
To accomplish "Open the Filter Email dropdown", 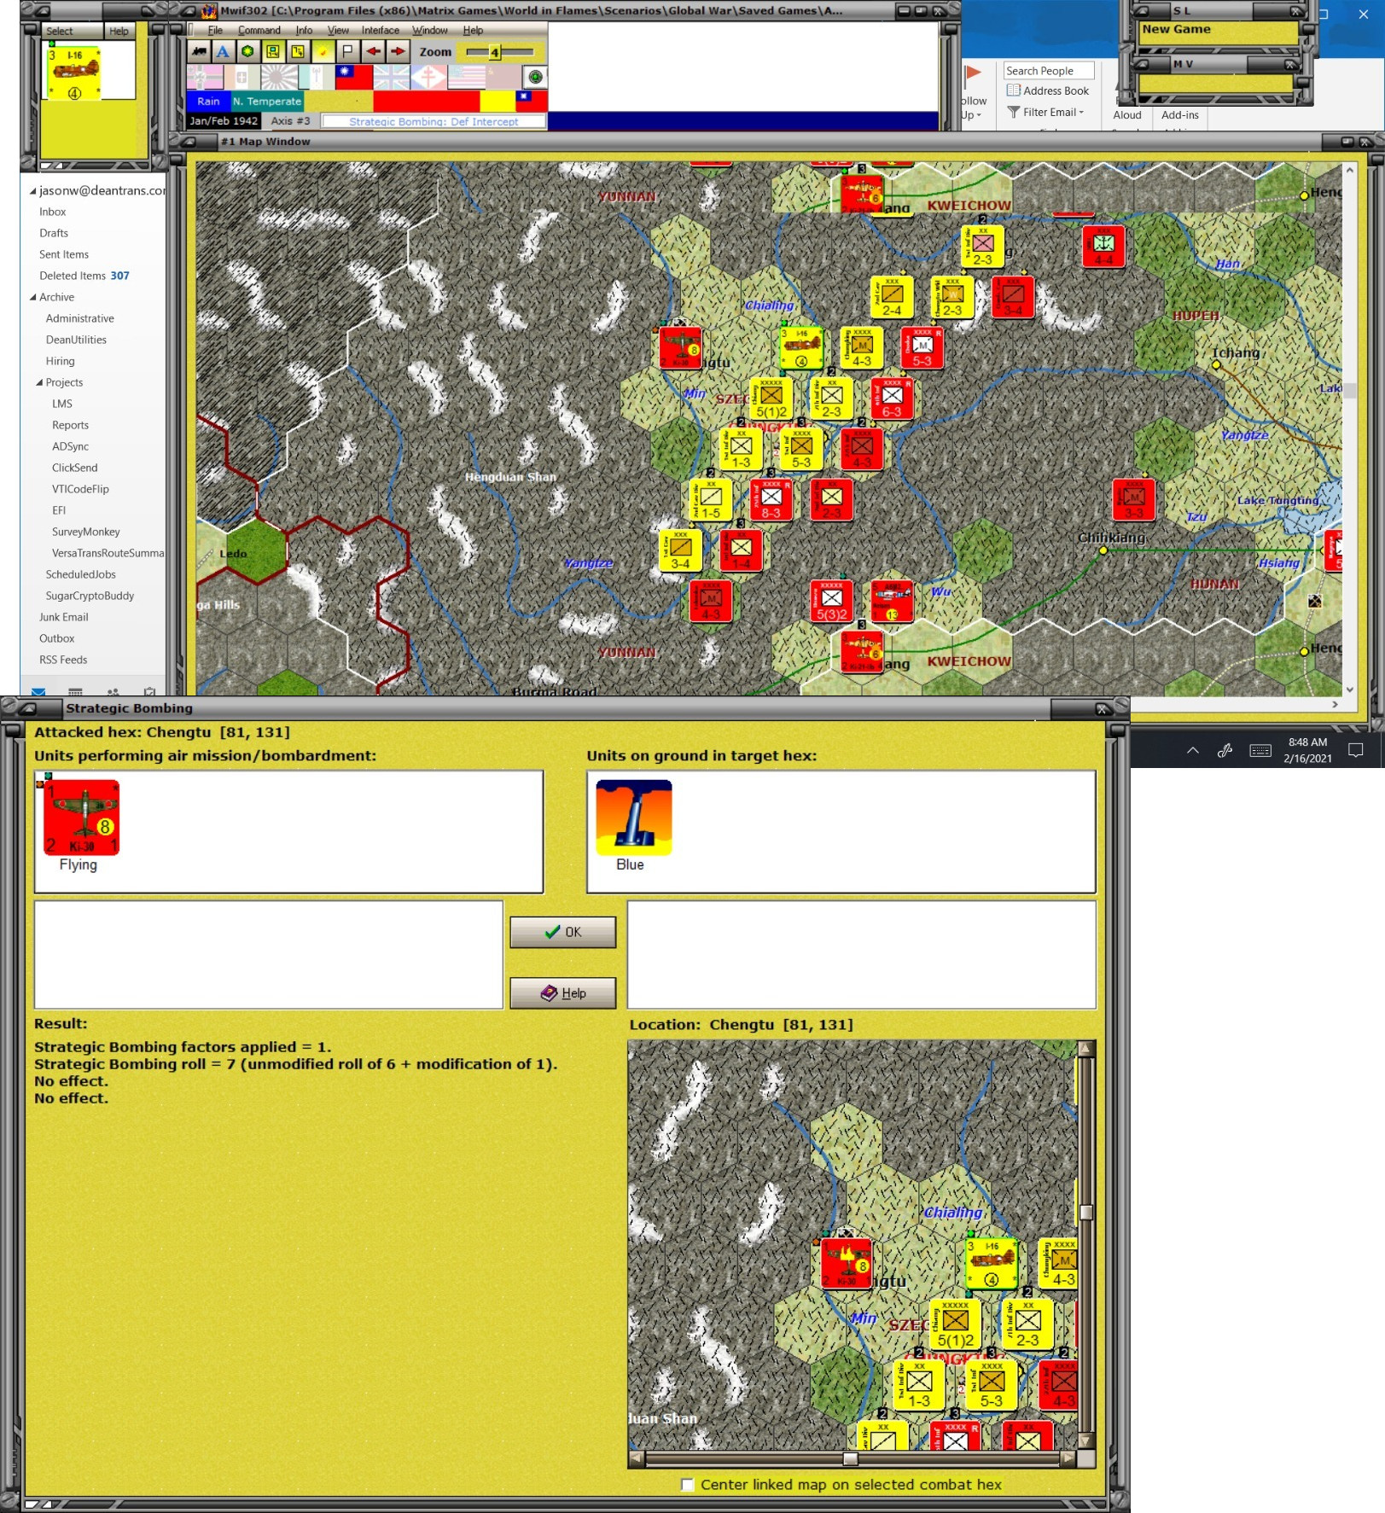I will coord(1081,113).
